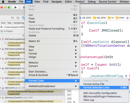This screenshot has height=103, width=130.
Task: Open the symbol navigator hierarchy icon
Action: point(18,18)
